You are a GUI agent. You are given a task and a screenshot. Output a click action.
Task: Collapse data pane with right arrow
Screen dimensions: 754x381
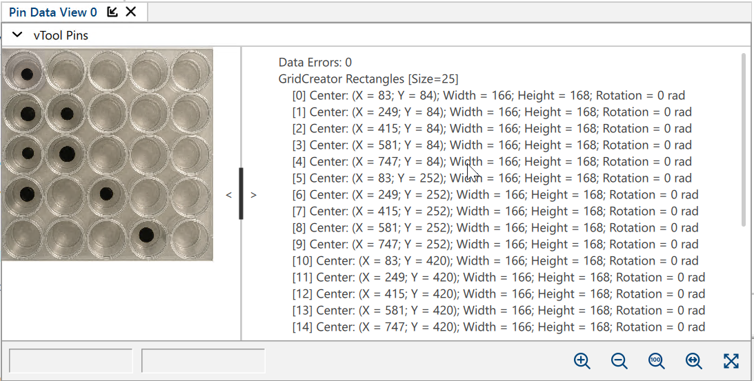(253, 195)
